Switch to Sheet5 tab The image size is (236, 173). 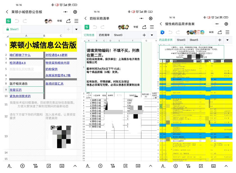[x=194, y=40]
